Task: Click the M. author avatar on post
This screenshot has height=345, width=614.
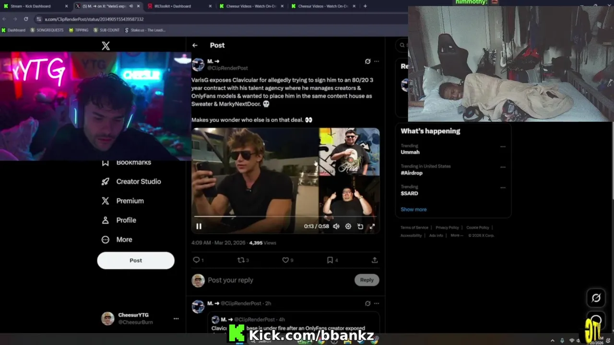Action: pyautogui.click(x=198, y=65)
